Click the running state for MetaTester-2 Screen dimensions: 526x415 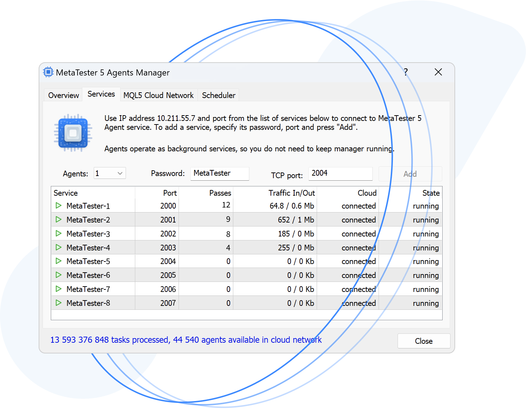tap(426, 220)
